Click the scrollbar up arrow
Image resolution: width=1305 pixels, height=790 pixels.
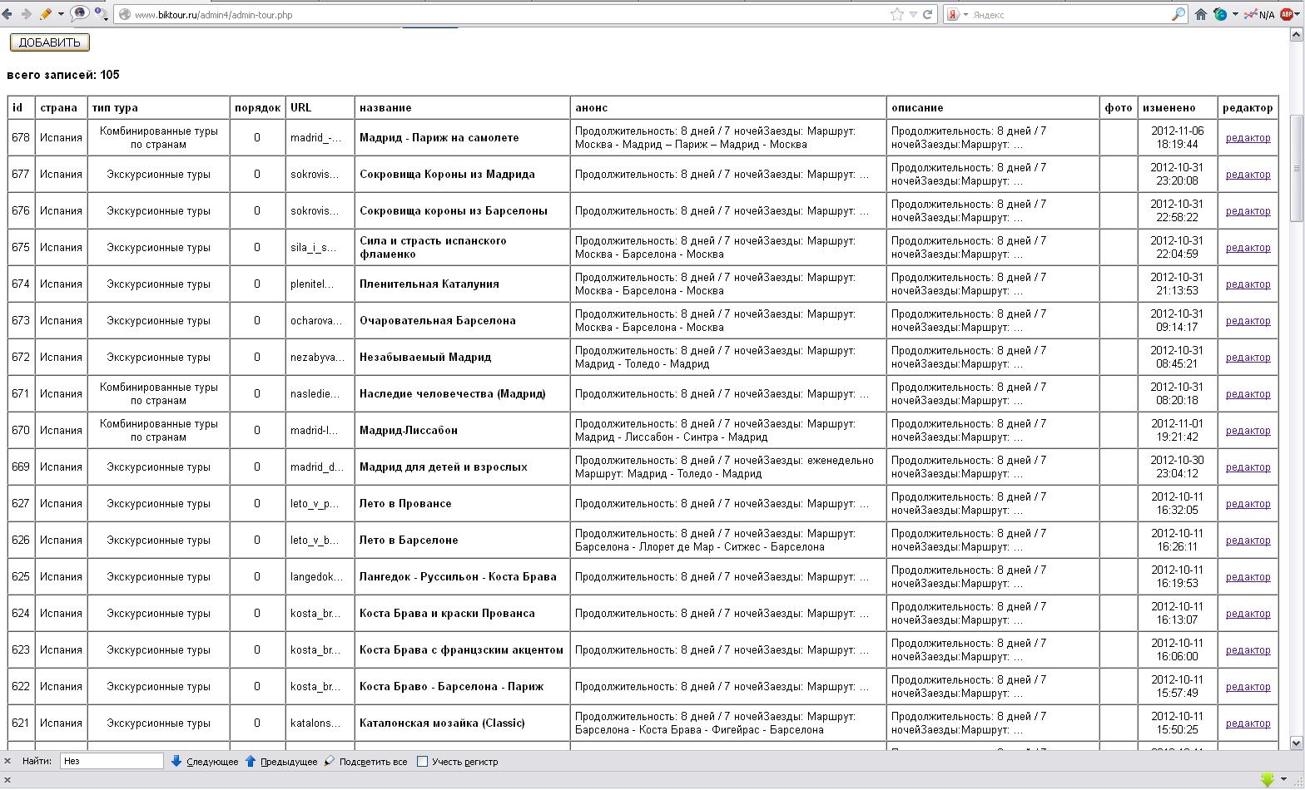point(1297,35)
